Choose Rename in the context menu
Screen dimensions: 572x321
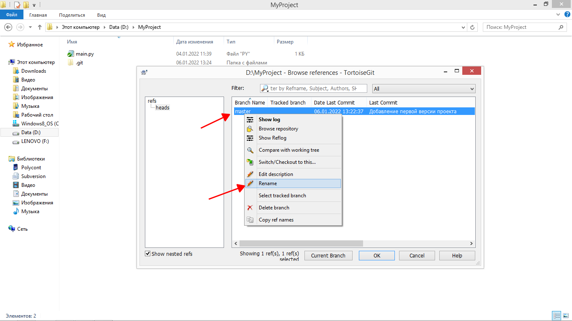coord(293,183)
